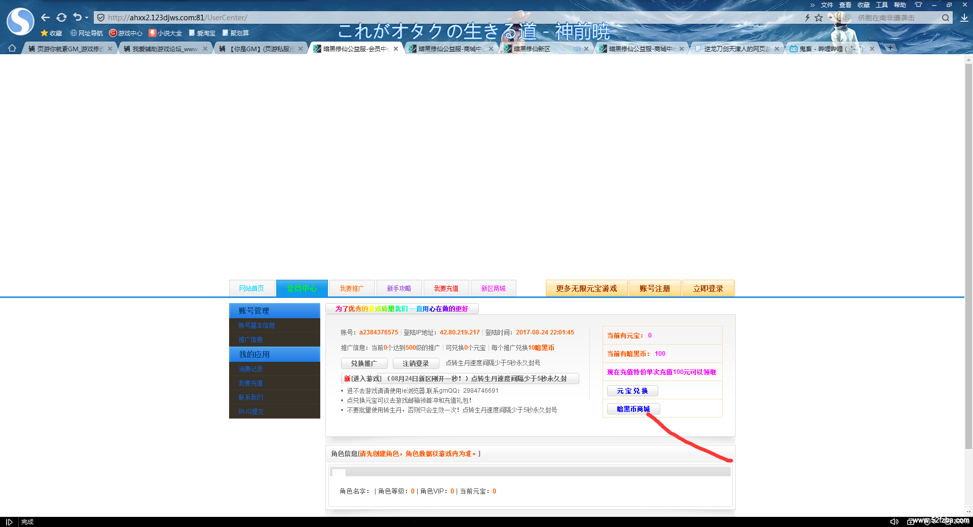973x527 pixels.
Task: Click the 账号注册 button
Action: pos(655,288)
